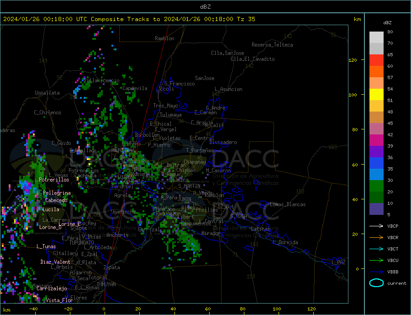Click the Pellegrina label
411x315 pixels.
[57, 193]
